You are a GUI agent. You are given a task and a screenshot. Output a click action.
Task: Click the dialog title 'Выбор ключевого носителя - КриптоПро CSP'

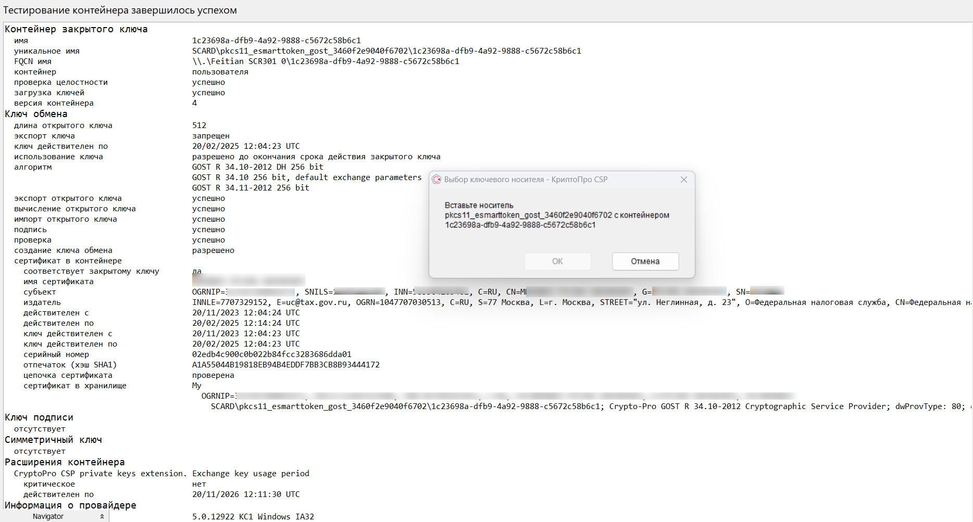526,180
